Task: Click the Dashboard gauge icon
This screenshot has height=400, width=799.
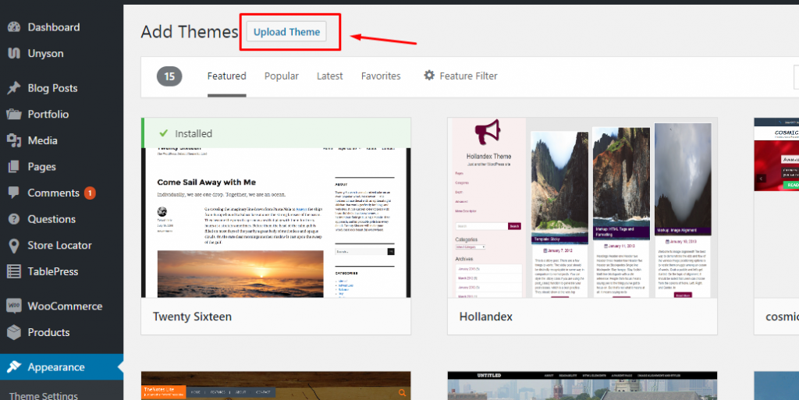Action: [14, 27]
